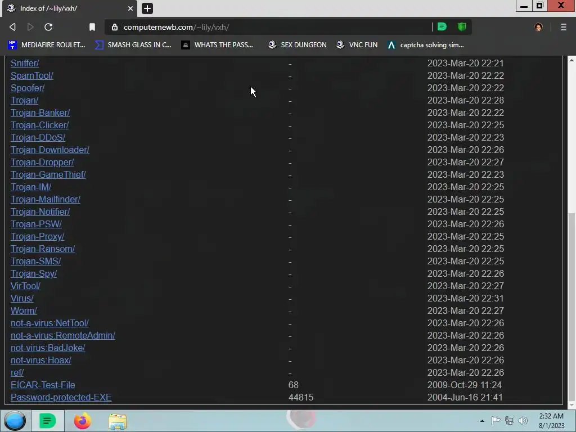This screenshot has height=432, width=576.
Task: Click the Action Center flag icon
Action: [496, 421]
